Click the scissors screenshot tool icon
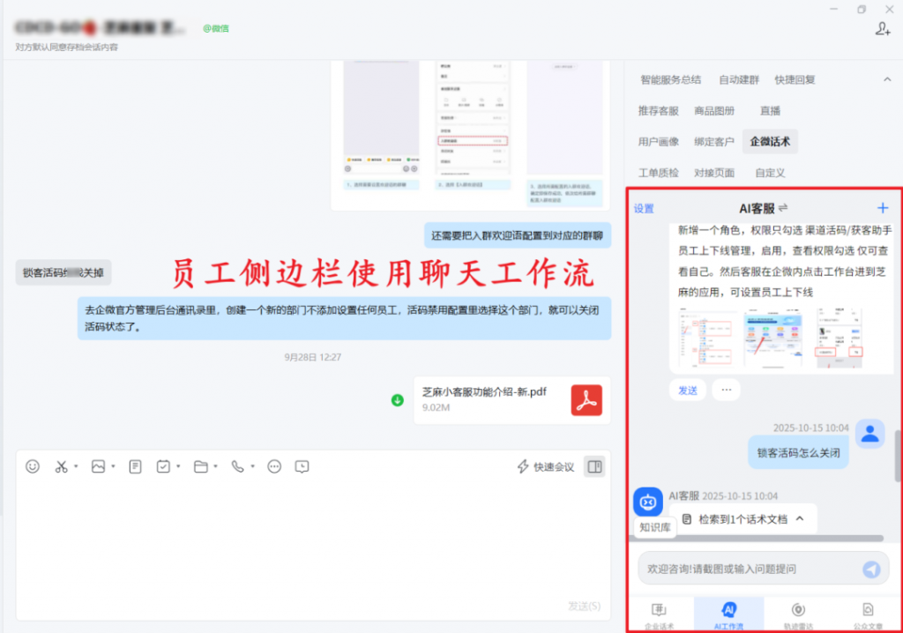This screenshot has width=903, height=633. (x=61, y=466)
